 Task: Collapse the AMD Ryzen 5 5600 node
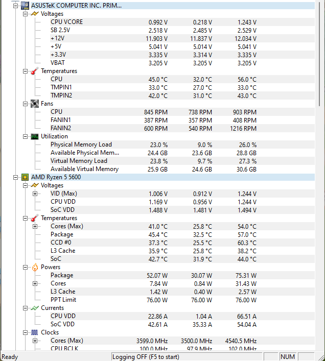(16, 177)
